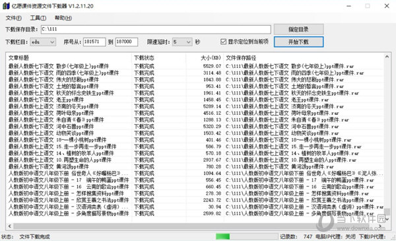Click the start number field 181571
This screenshot has height=241, width=396.
point(94,42)
